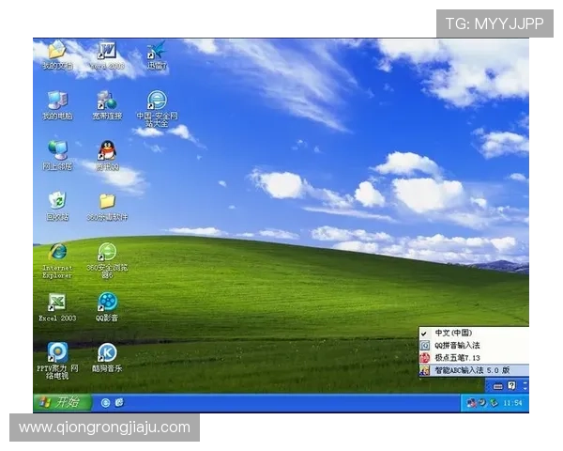Screen dimensions: 563x451
Task: Launch the QQ影音 player shortcut
Action: click(107, 307)
